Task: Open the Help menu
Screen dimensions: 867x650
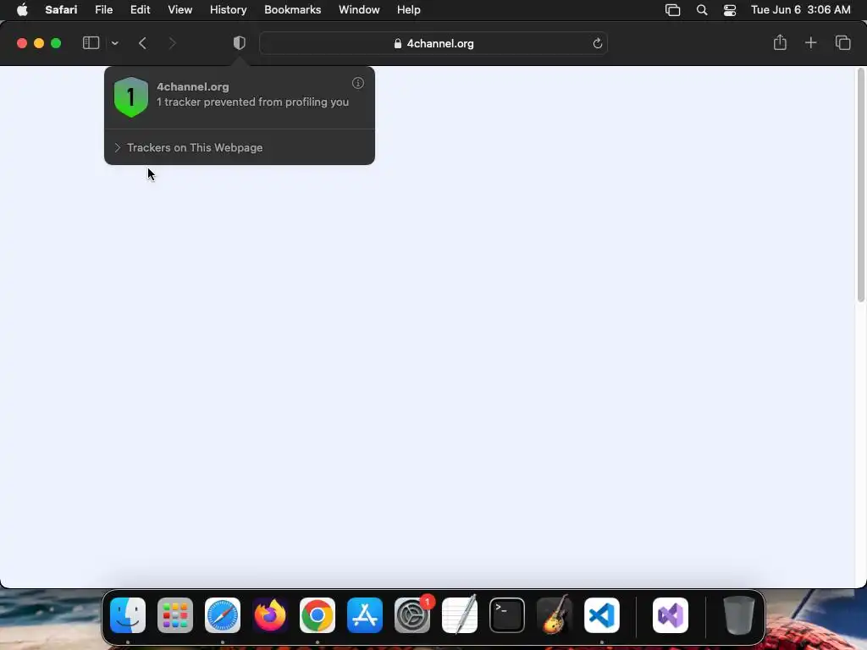Action: tap(409, 10)
